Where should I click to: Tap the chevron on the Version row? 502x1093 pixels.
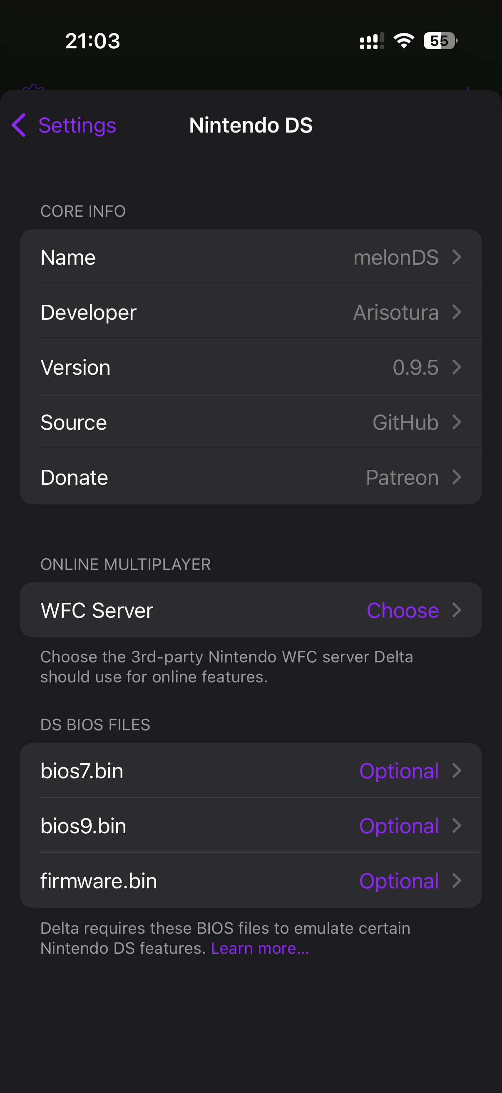tap(457, 367)
